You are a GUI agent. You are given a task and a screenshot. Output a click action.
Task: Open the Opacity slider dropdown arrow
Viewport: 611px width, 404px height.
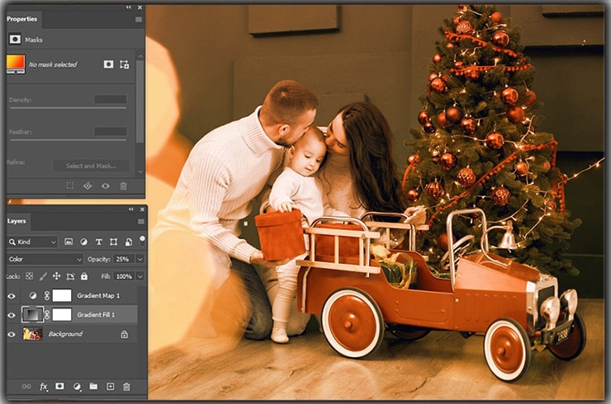pos(140,259)
